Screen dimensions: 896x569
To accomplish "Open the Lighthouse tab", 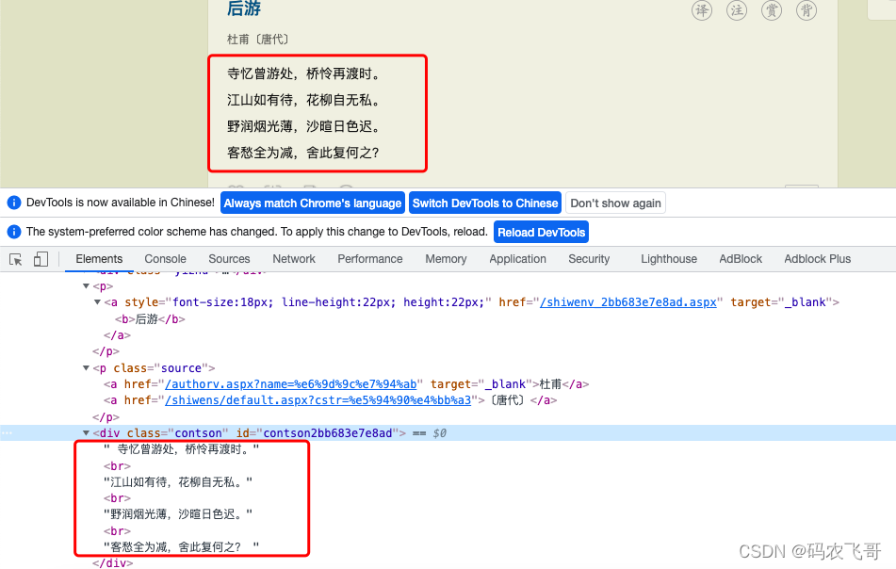I will [x=669, y=259].
